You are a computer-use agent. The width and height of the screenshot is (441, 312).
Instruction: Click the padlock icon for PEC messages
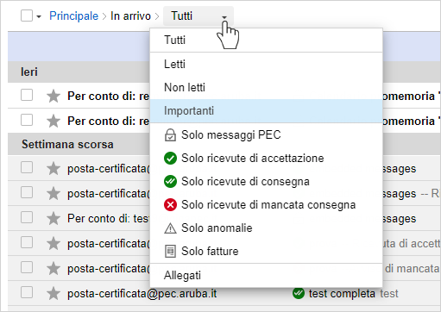(170, 135)
